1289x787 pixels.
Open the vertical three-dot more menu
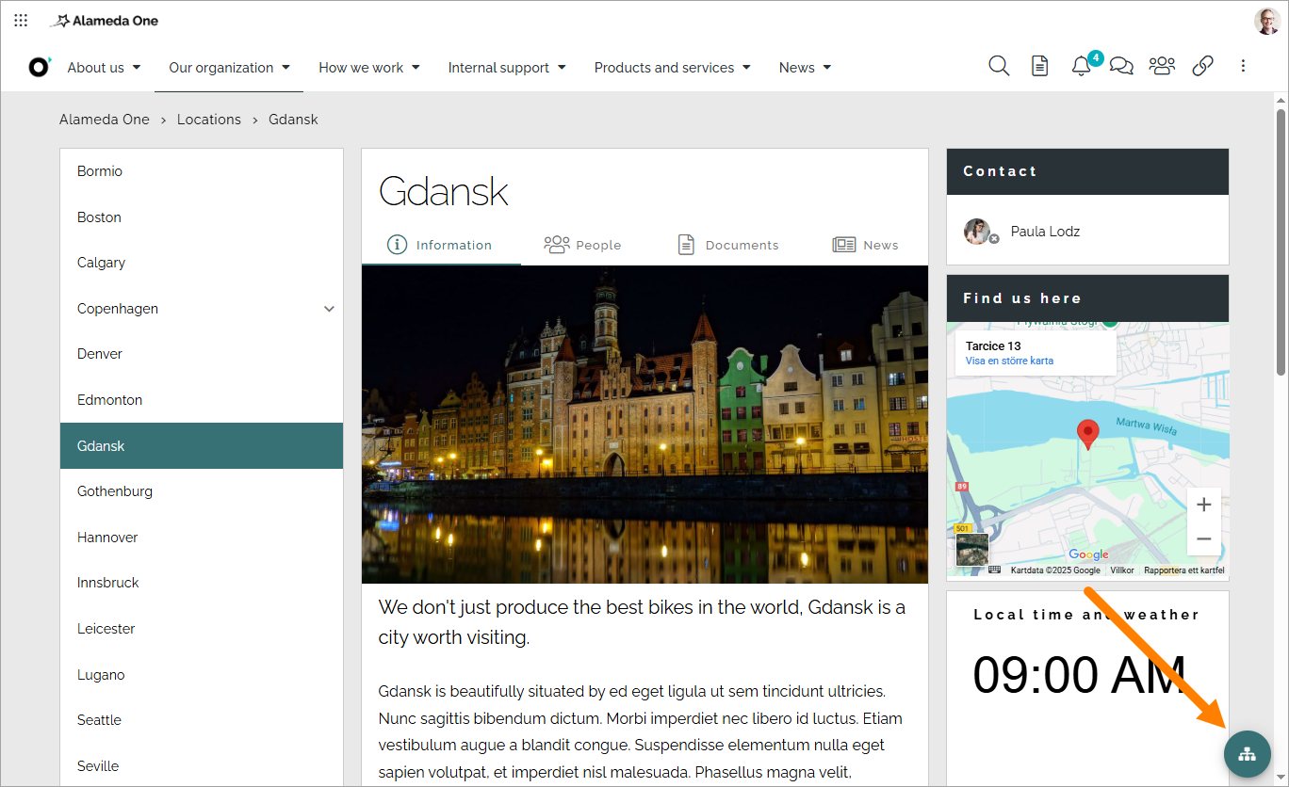1243,66
